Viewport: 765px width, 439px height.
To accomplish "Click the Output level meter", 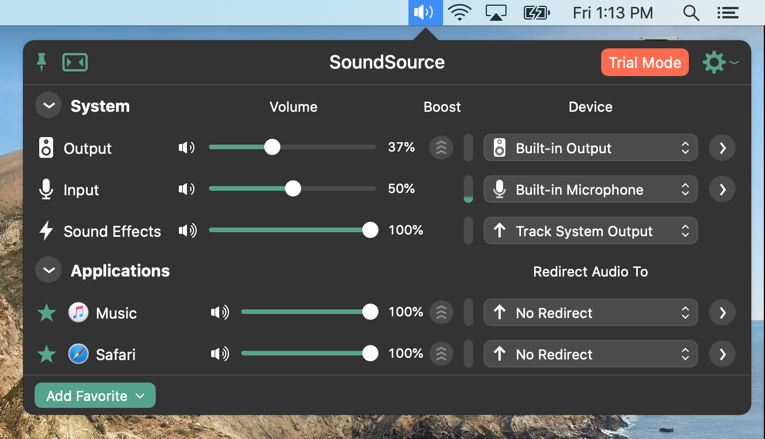I will coord(468,148).
